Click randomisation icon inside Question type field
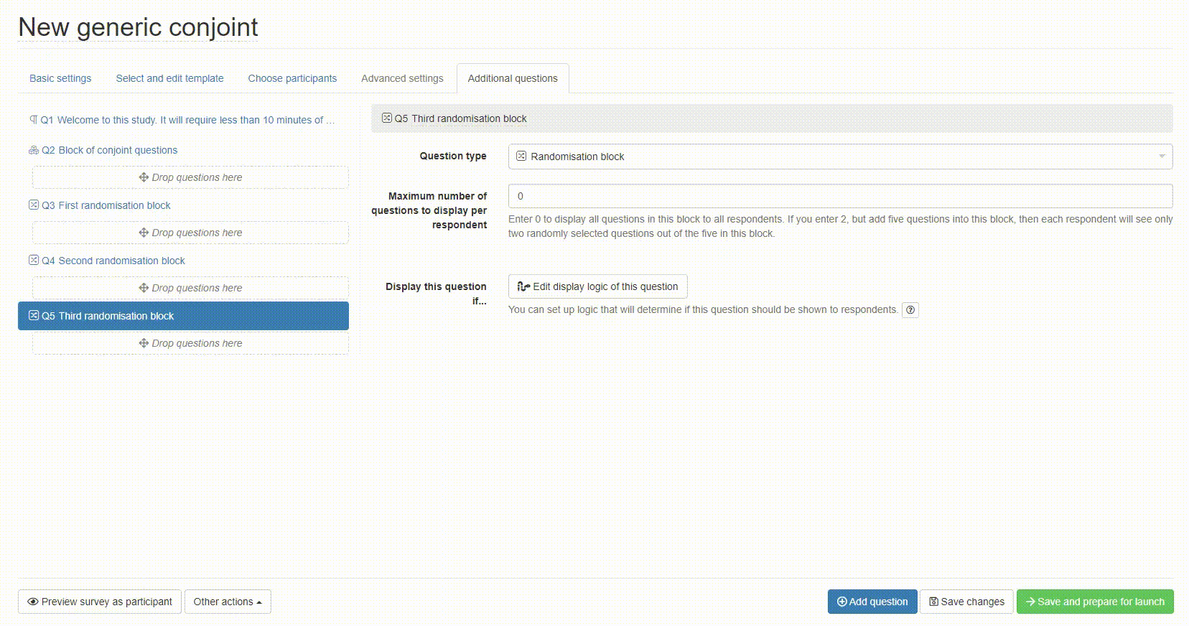Image resolution: width=1189 pixels, height=626 pixels. 521,156
